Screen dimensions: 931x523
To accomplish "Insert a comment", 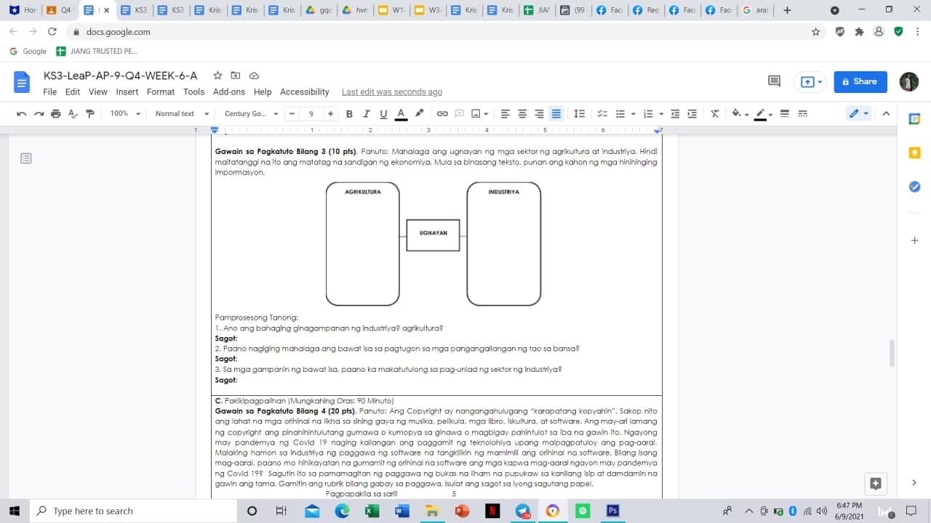I will [x=459, y=113].
